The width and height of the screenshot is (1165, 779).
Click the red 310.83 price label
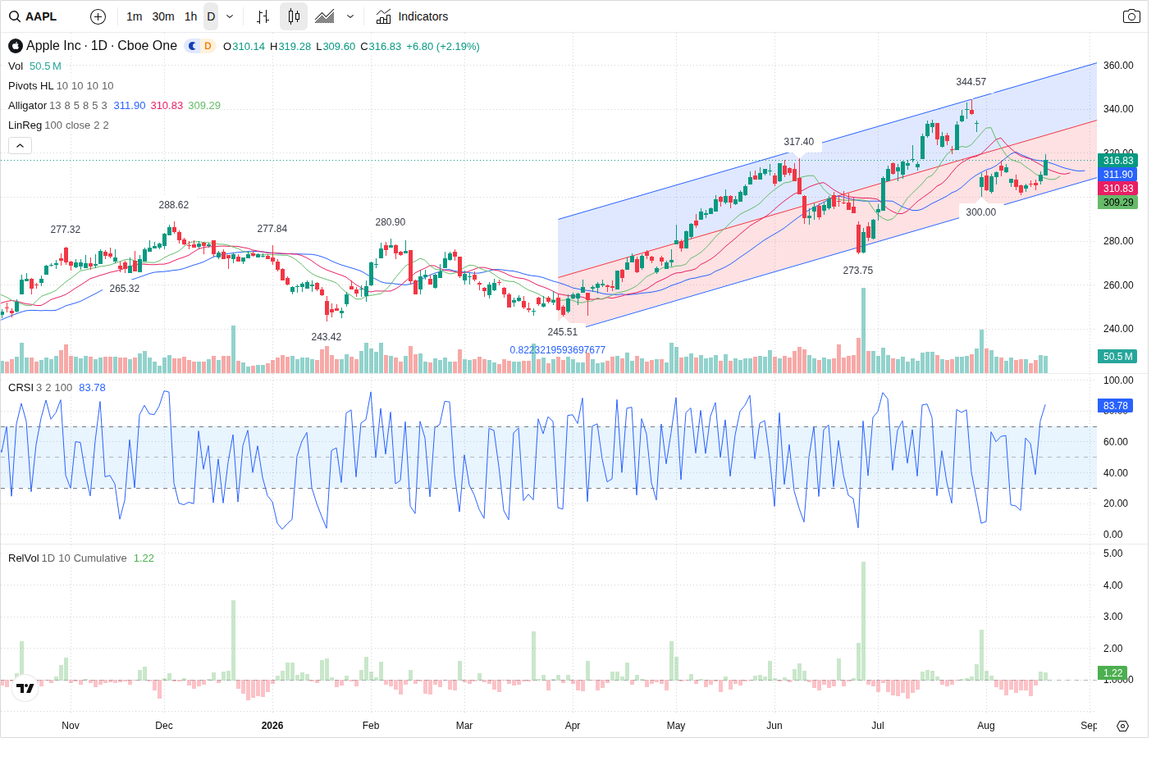1117,189
